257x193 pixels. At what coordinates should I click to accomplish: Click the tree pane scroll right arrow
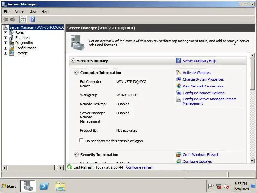[x=61, y=168]
